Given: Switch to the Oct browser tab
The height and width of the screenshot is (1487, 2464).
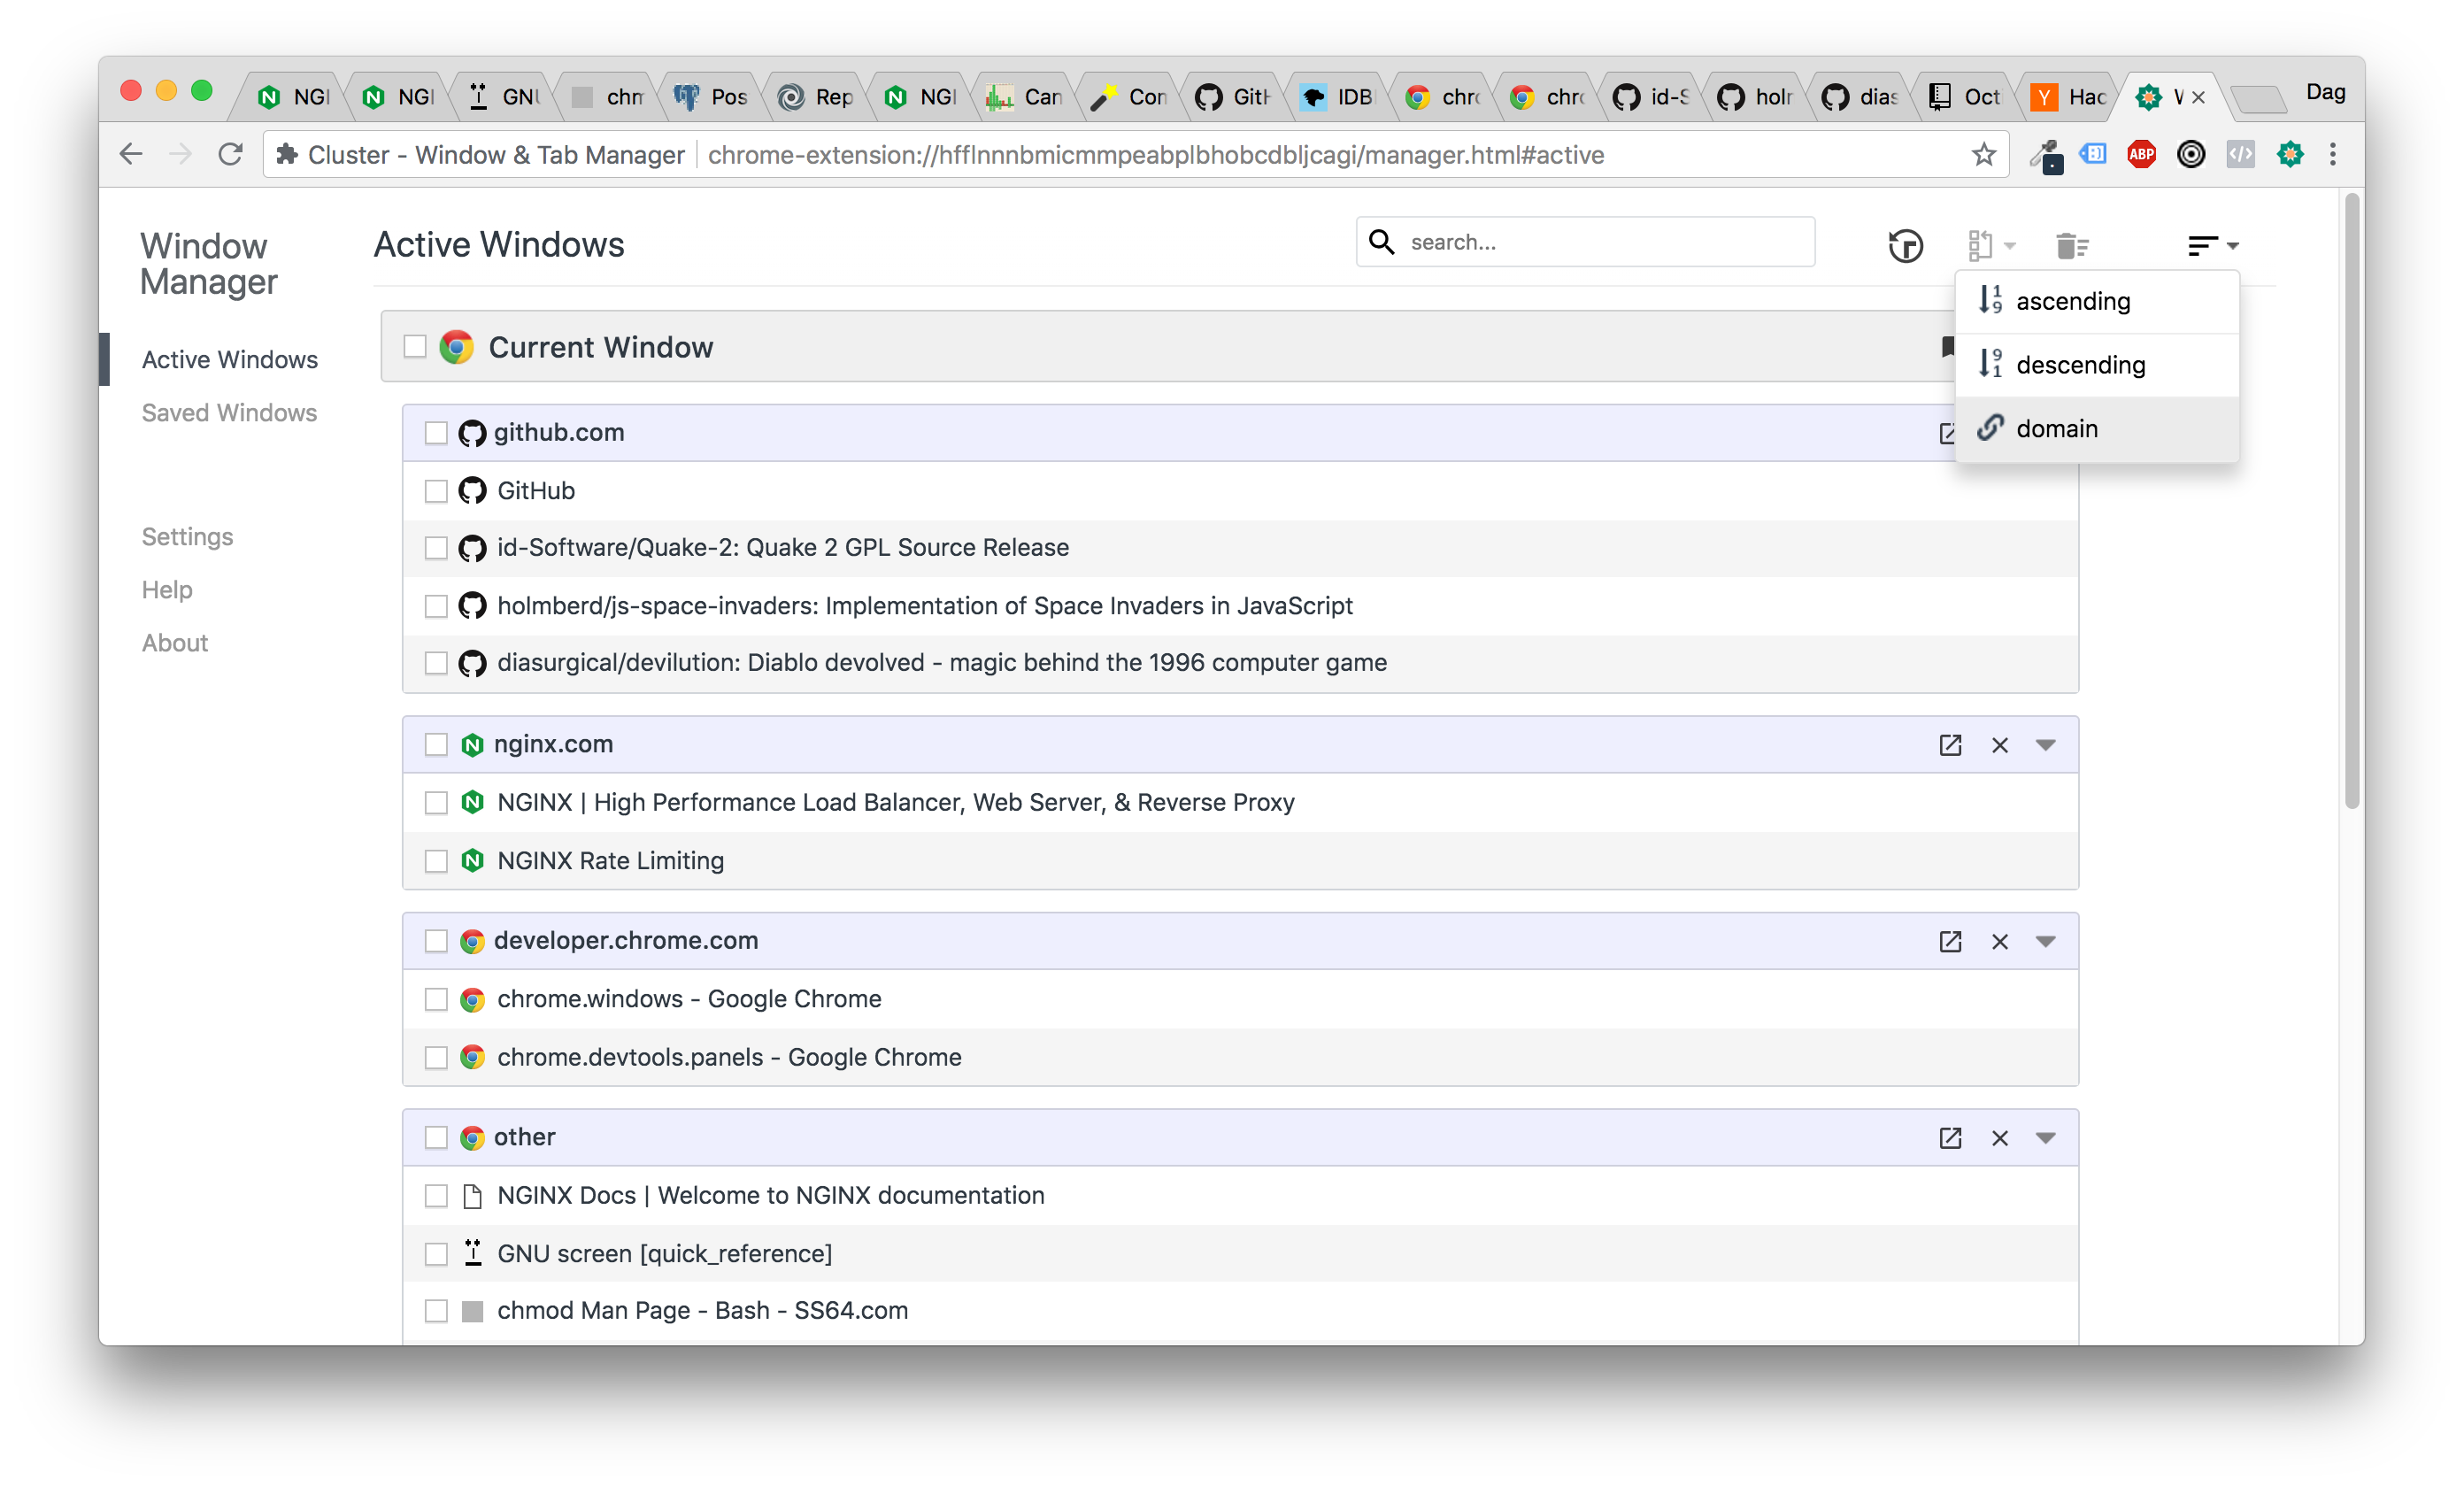Looking at the screenshot, I should (x=1964, y=96).
